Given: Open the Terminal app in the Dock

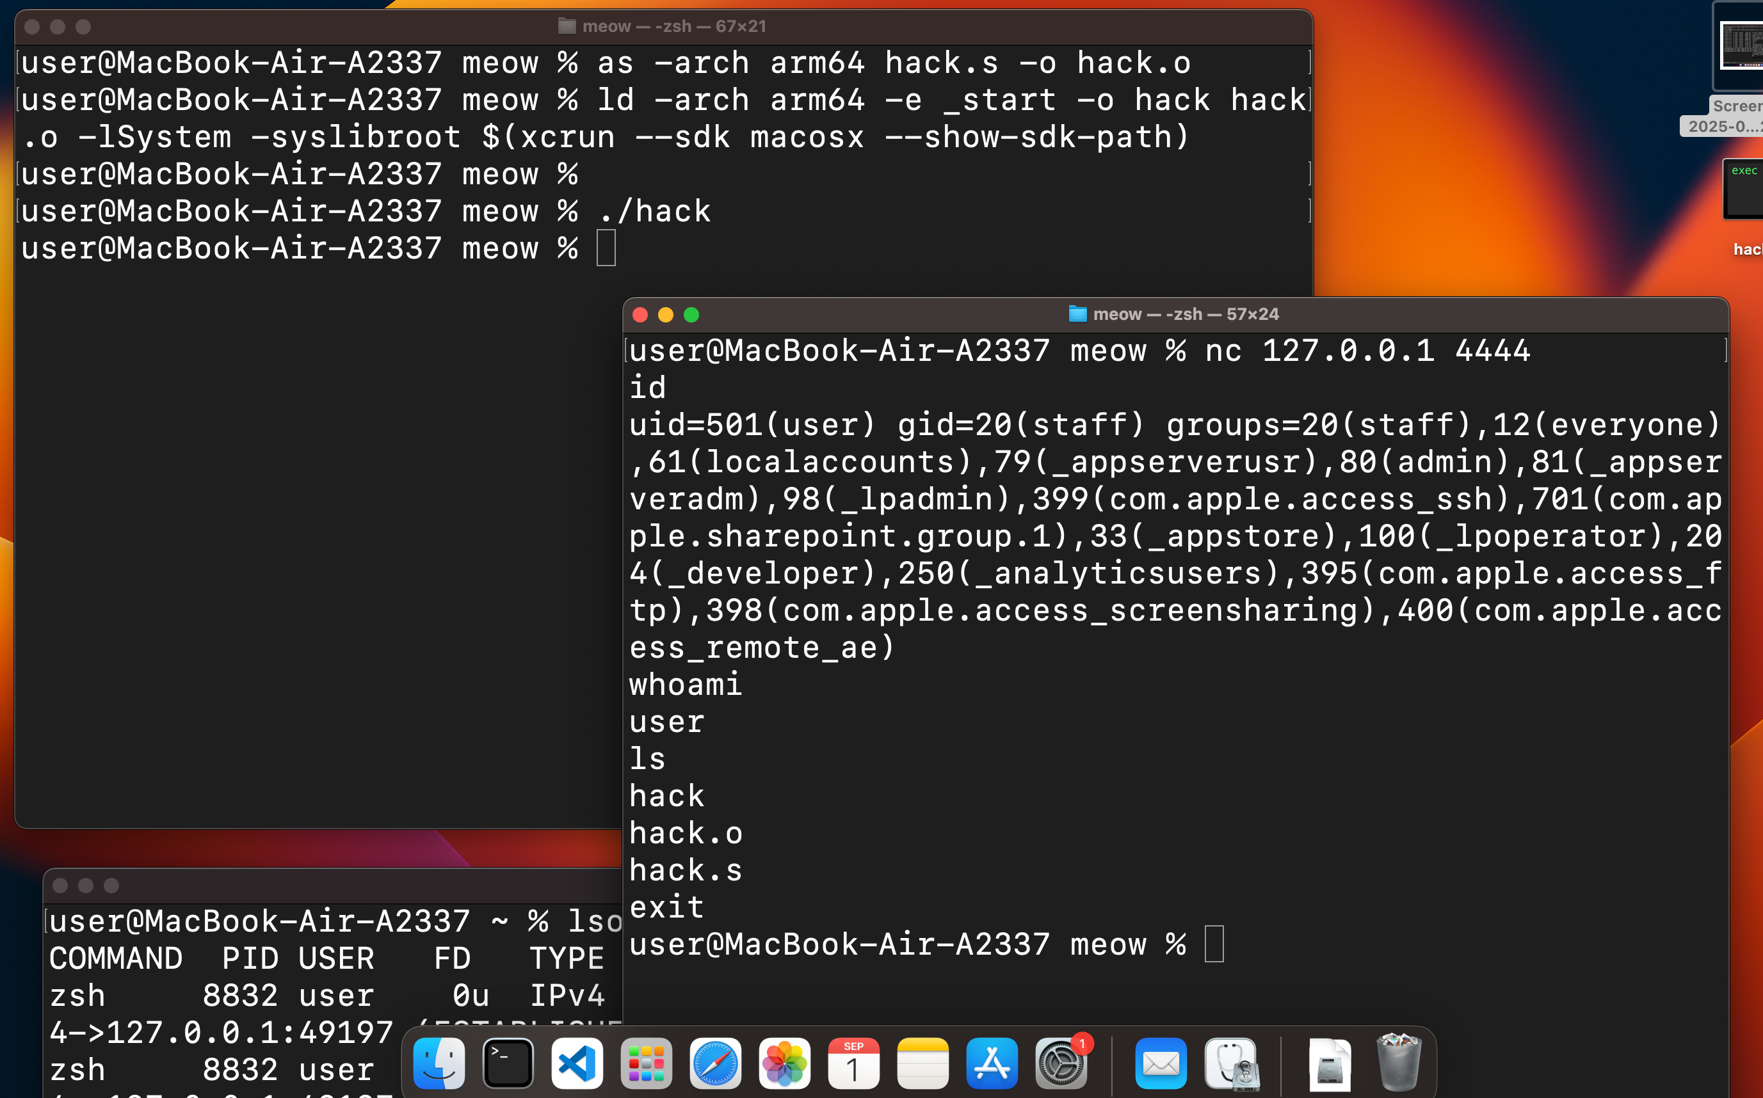Looking at the screenshot, I should click(x=508, y=1063).
